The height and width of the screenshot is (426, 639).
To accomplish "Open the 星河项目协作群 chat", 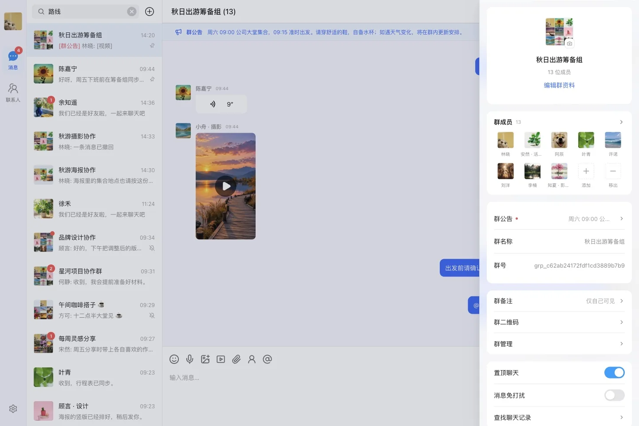I will pyautogui.click(x=94, y=276).
